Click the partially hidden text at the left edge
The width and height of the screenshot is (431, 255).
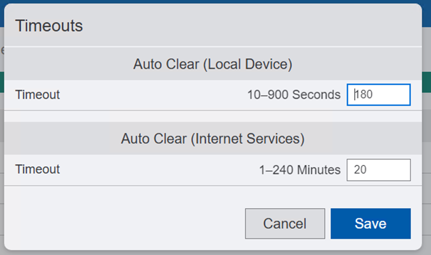coord(2,50)
